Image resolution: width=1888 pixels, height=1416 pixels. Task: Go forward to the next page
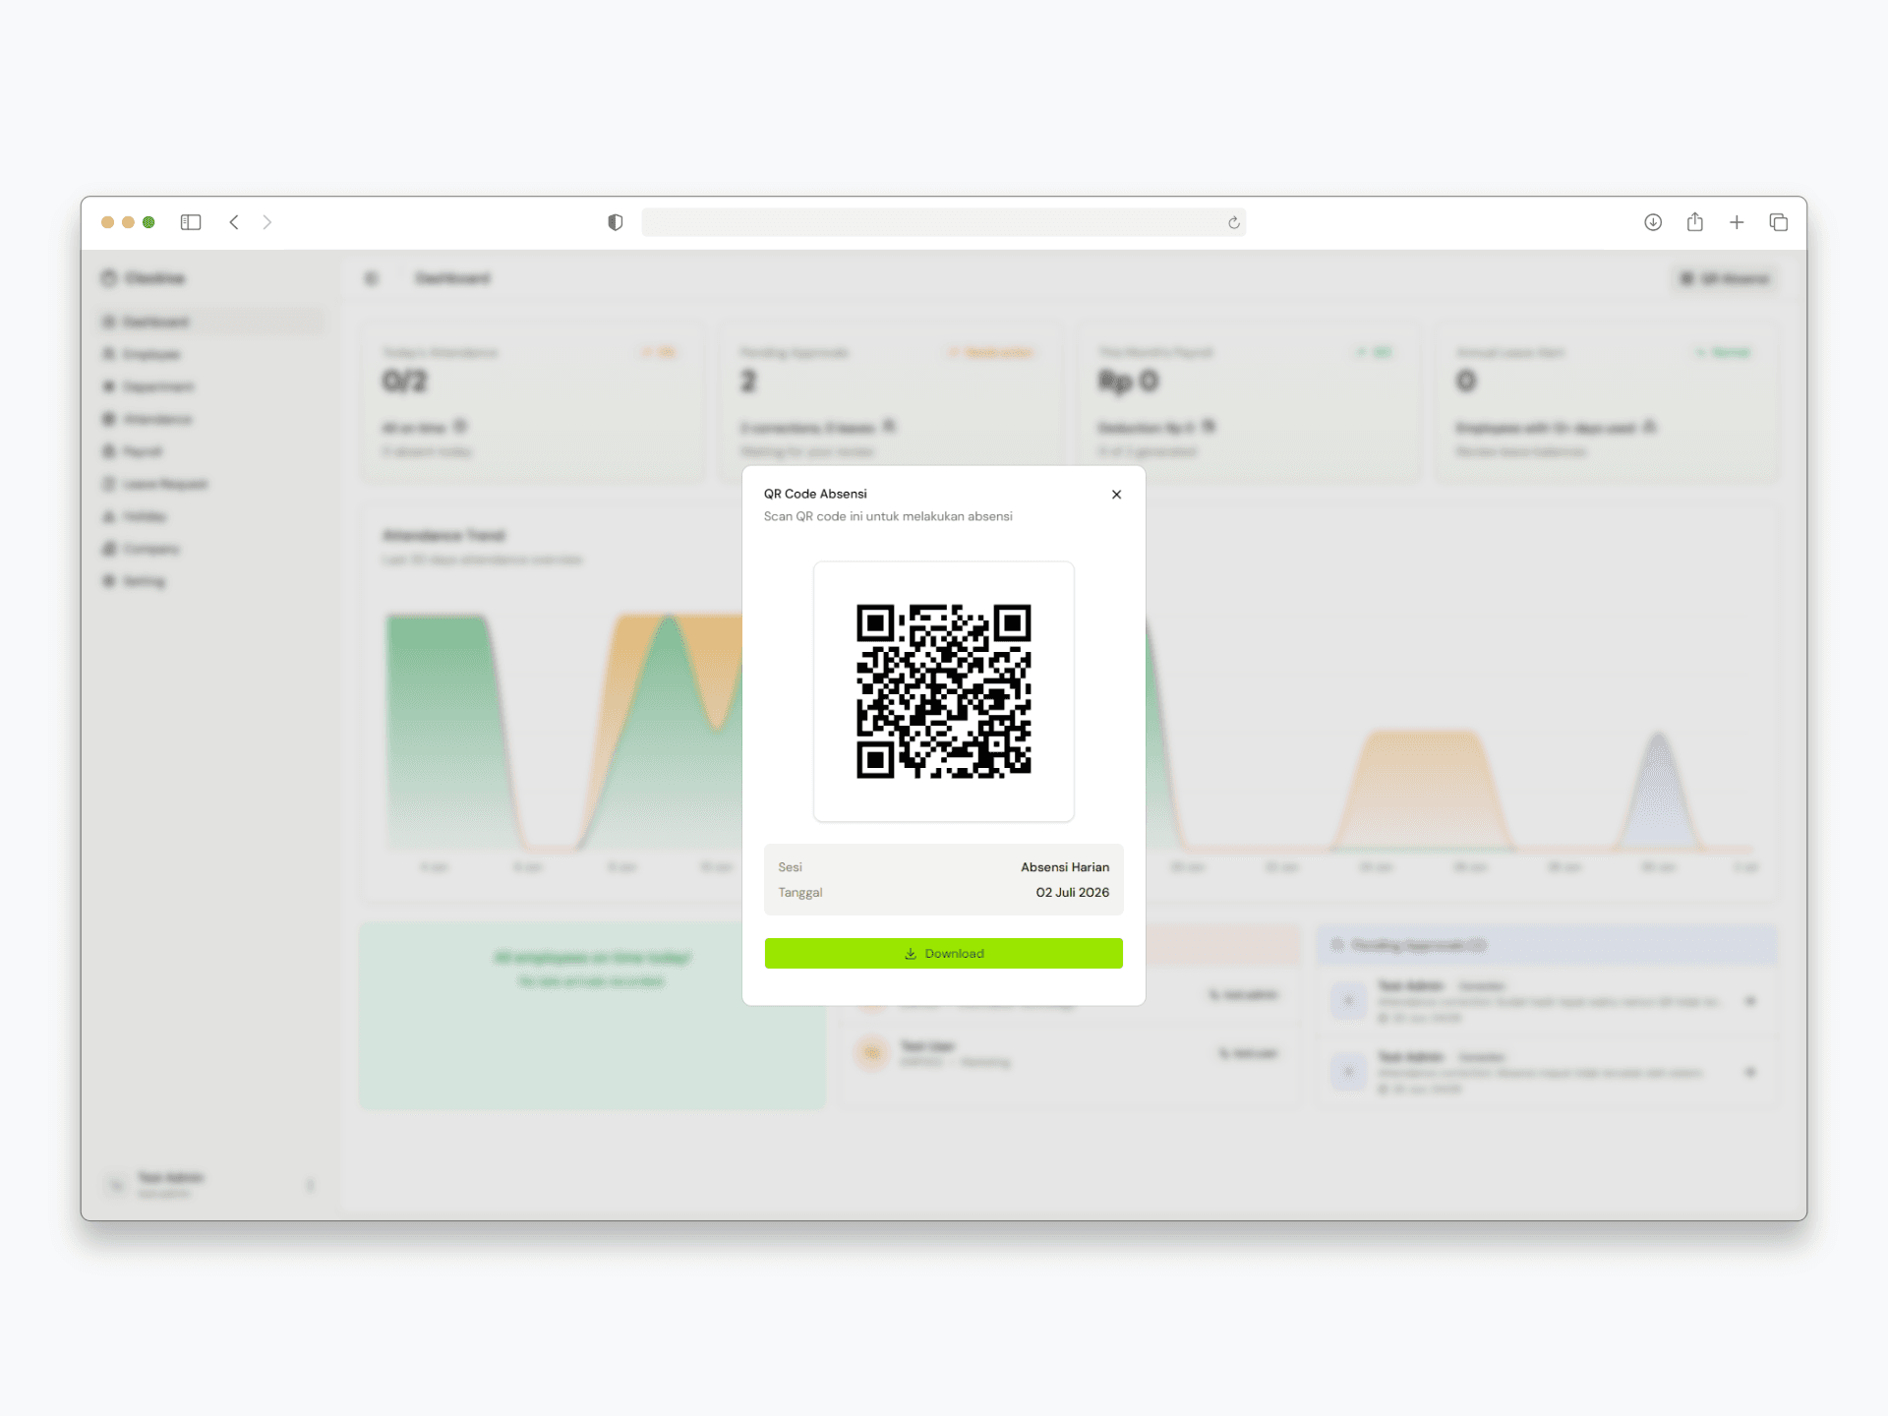point(267,222)
